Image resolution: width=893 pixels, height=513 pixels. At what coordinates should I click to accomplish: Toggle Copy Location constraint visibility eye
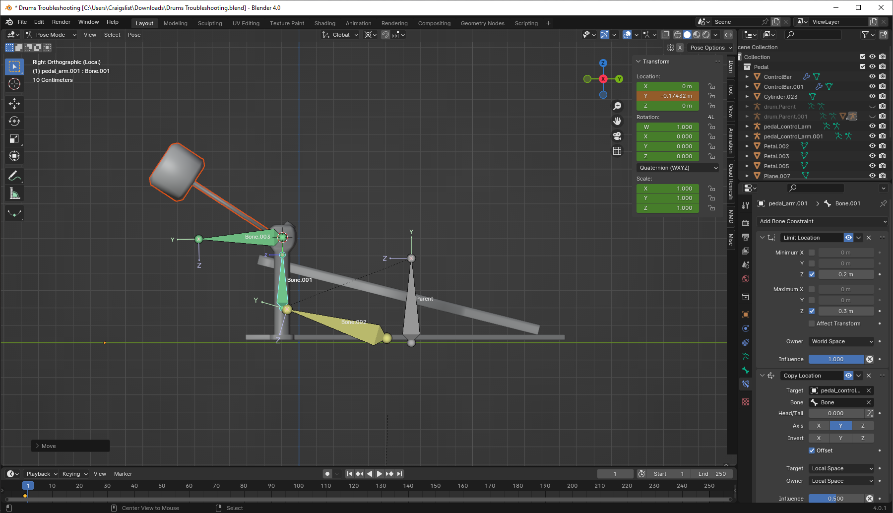click(x=849, y=376)
